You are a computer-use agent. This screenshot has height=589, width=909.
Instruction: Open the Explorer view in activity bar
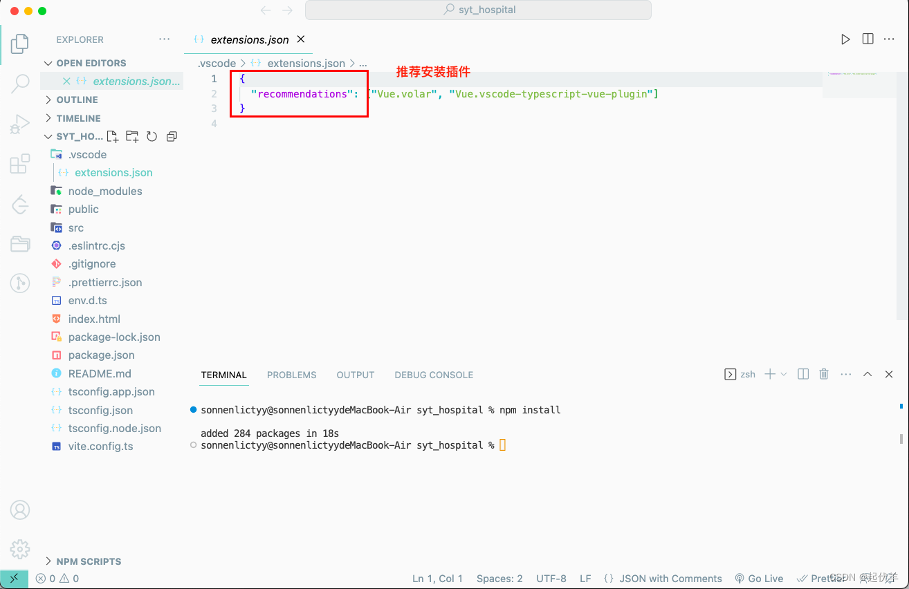coord(20,46)
